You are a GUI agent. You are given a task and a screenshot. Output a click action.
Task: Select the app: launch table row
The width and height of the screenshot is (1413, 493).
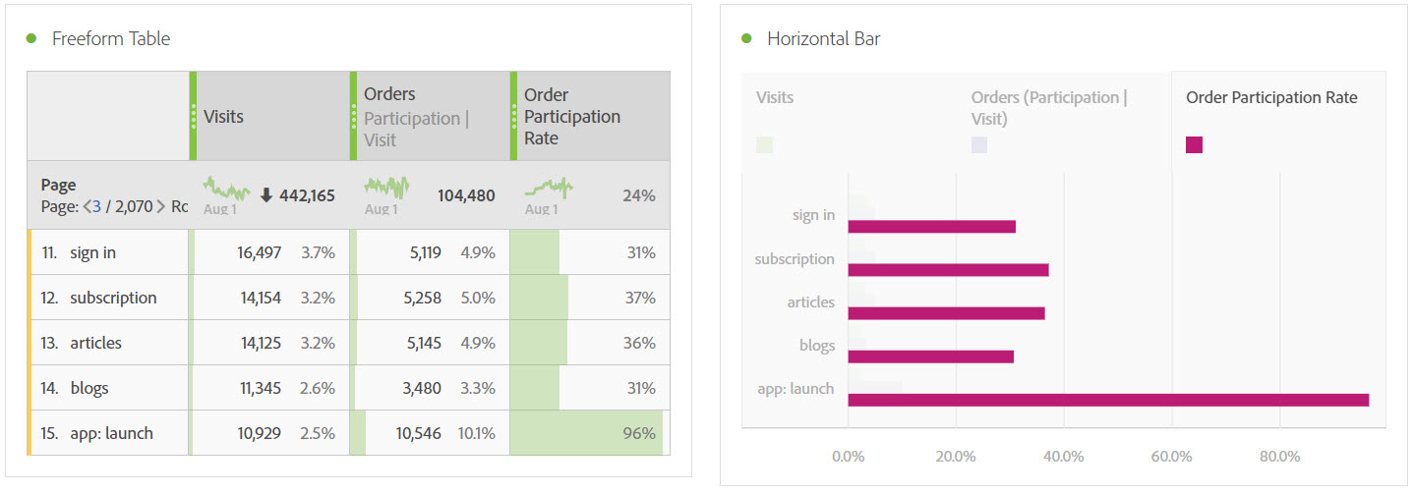pyautogui.click(x=111, y=433)
